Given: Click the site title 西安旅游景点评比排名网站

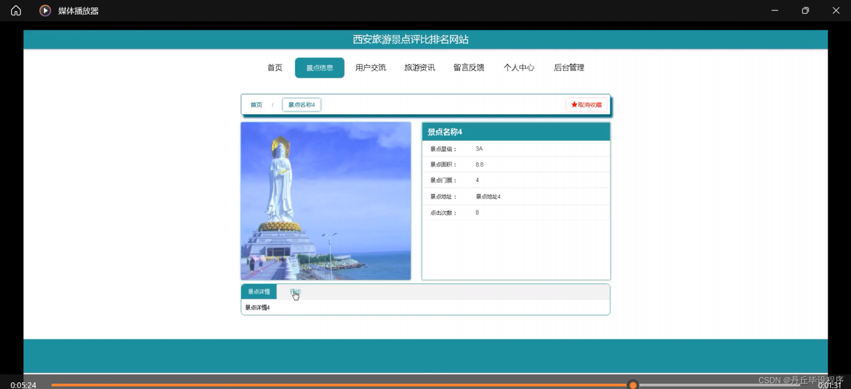Looking at the screenshot, I should [x=410, y=40].
